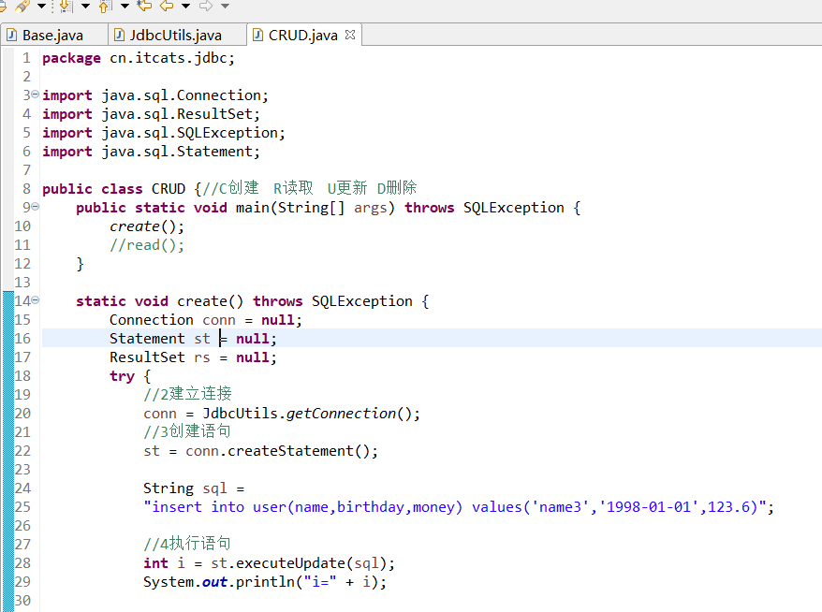Go to Previous Annotation using up-arrow icon
Viewport: 822px width, 612px height.
tap(106, 6)
